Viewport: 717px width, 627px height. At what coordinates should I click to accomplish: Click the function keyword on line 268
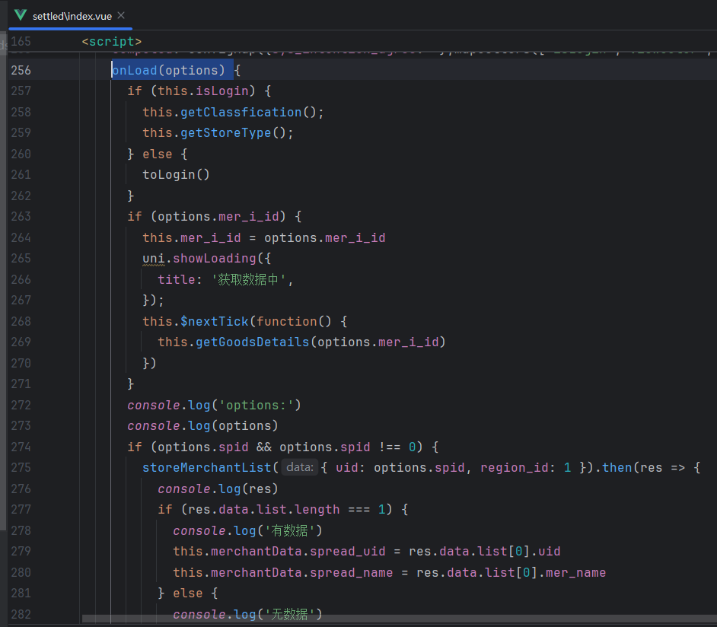click(x=286, y=322)
